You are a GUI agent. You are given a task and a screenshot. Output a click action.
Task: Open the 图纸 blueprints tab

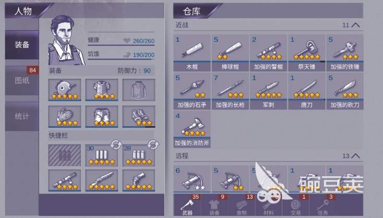[22, 80]
